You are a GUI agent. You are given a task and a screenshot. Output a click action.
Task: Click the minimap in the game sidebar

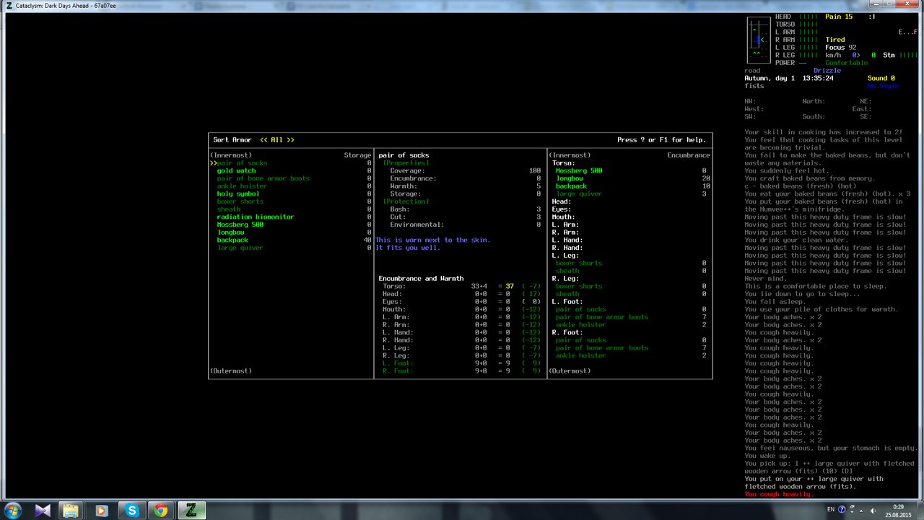pyautogui.click(x=758, y=40)
